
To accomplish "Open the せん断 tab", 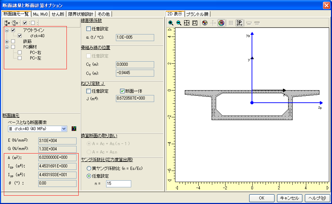I will pos(58,14).
